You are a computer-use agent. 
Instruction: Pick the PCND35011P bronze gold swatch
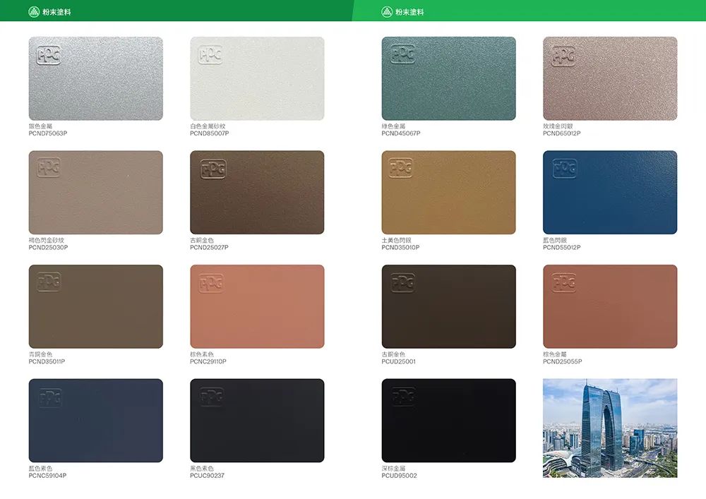(95, 306)
